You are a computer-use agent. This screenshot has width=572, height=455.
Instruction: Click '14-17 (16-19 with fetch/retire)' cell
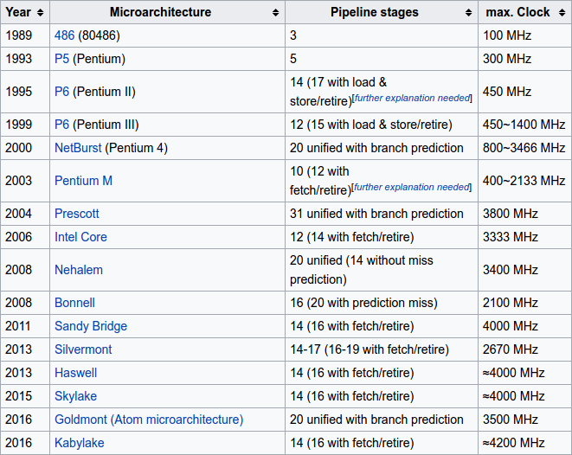click(x=382, y=349)
